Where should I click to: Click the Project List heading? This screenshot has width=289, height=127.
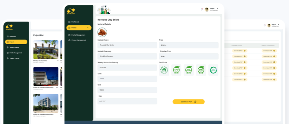(x=38, y=35)
